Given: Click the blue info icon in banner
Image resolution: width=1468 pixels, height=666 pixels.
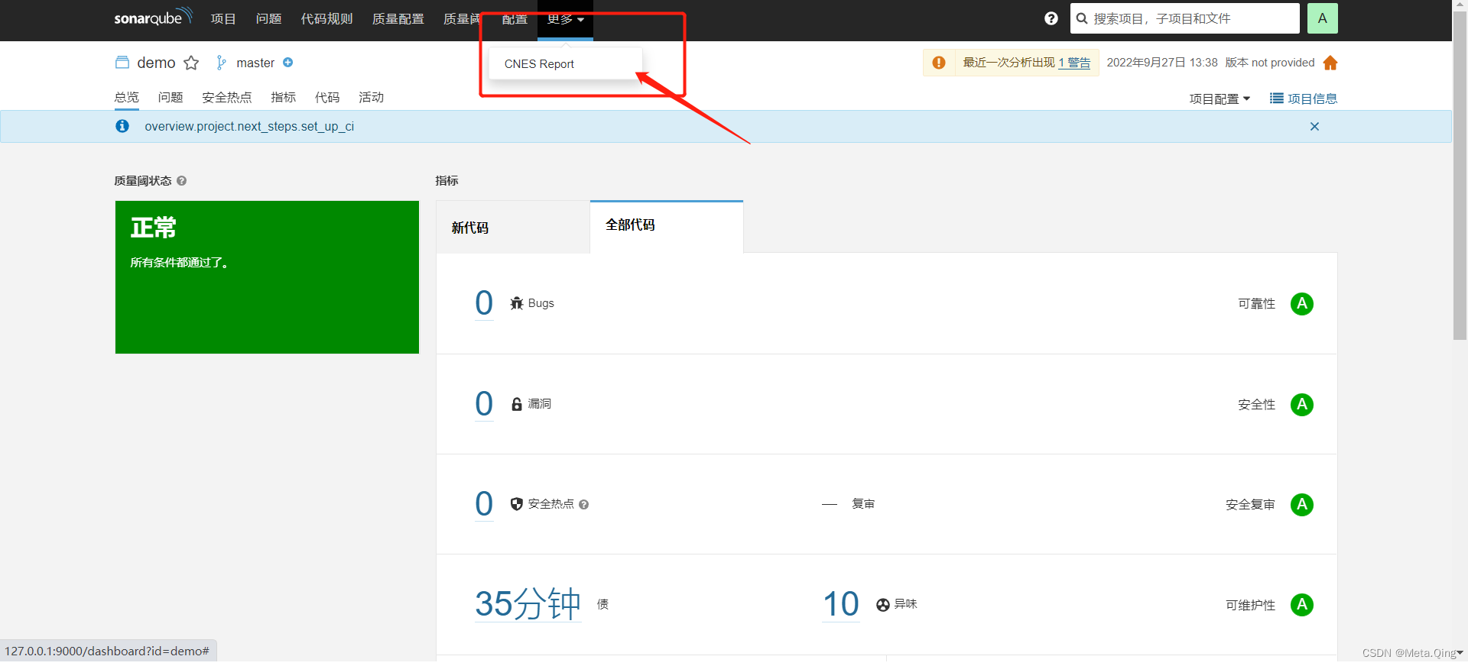Looking at the screenshot, I should coord(122,126).
